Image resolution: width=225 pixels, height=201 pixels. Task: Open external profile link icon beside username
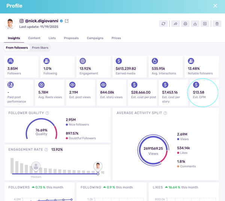67,21
